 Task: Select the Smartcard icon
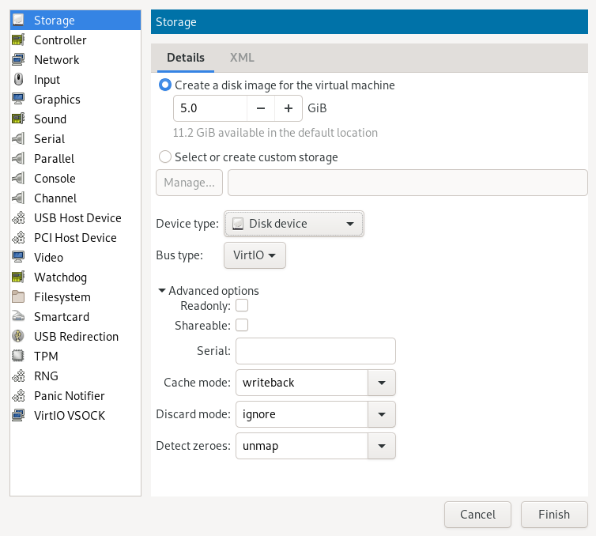(19, 317)
